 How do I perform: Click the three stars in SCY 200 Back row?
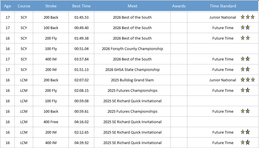(248, 17)
